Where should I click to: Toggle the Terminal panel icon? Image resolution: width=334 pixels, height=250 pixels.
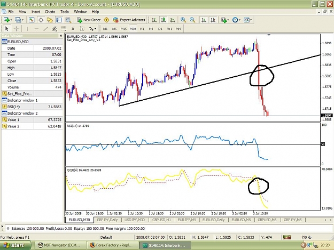coord(59,20)
